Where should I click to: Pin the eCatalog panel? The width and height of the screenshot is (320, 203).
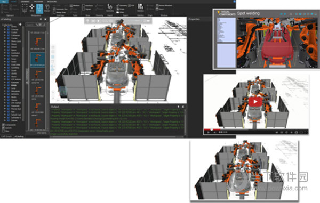(x=41, y=19)
